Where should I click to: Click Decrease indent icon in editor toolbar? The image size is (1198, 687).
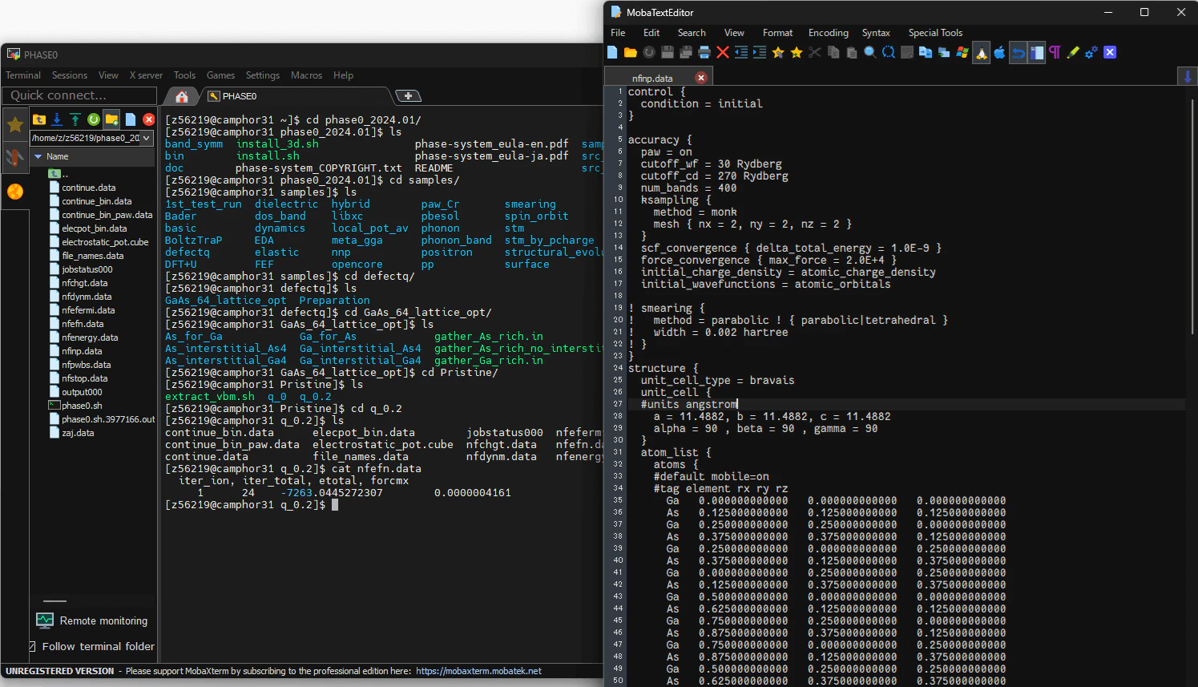click(x=741, y=52)
